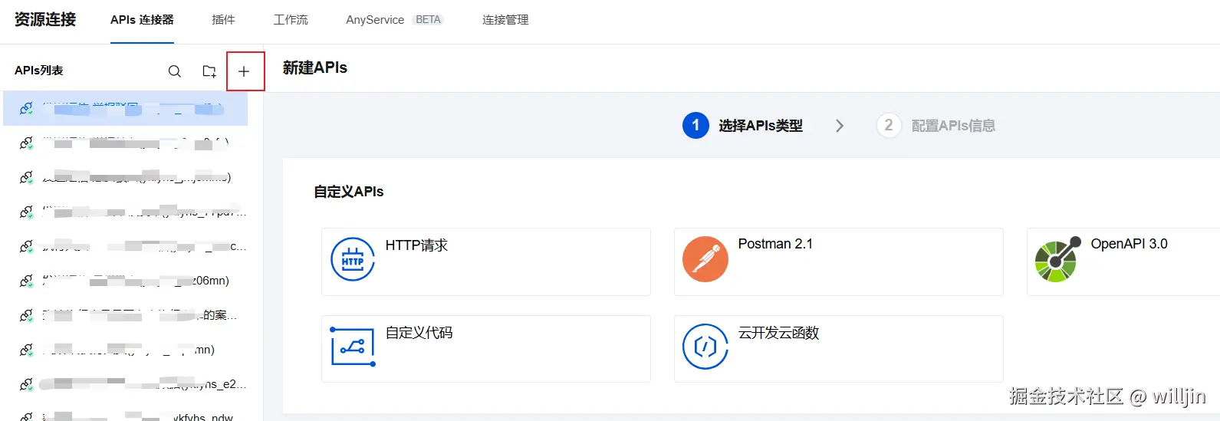Pick the OpenAPI 3.0 icon
The image size is (1220, 421).
(1057, 259)
